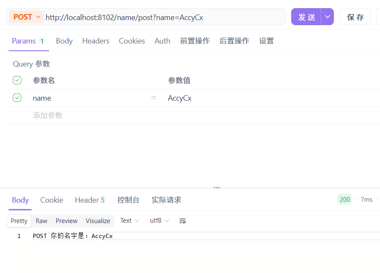Open the Headers request tab

(x=95, y=41)
